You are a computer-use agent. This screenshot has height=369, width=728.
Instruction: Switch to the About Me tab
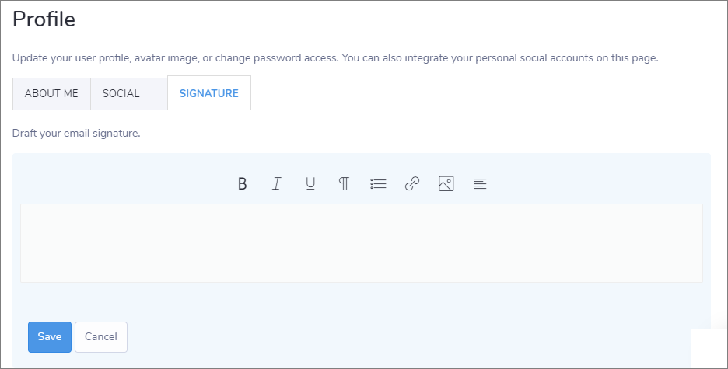click(x=51, y=93)
